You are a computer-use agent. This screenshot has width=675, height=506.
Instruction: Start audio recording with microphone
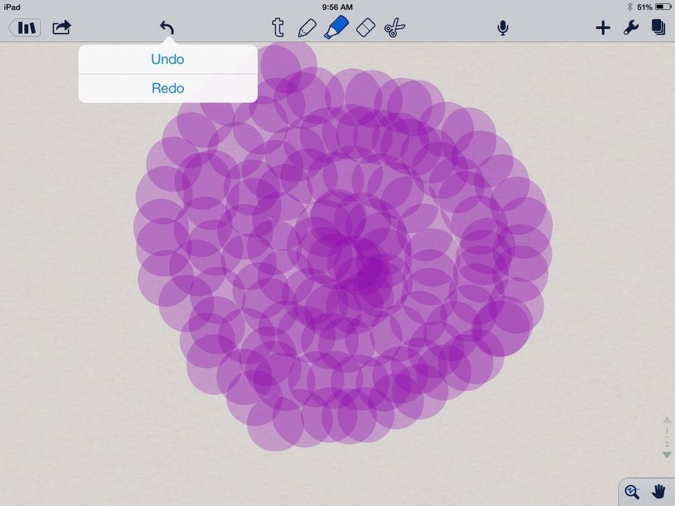pos(503,28)
